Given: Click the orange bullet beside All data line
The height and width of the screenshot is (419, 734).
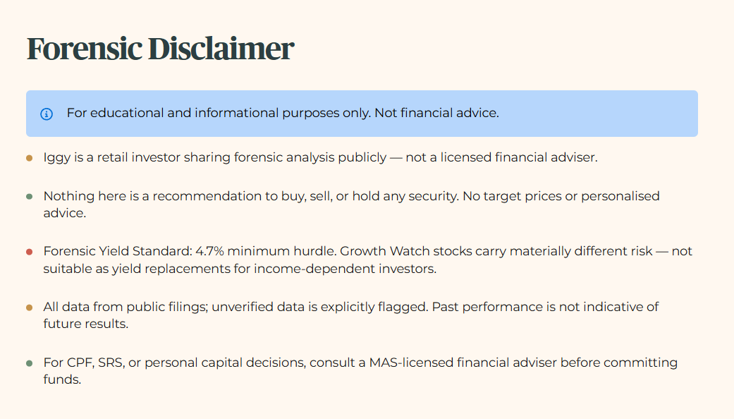Looking at the screenshot, I should coord(30,308).
